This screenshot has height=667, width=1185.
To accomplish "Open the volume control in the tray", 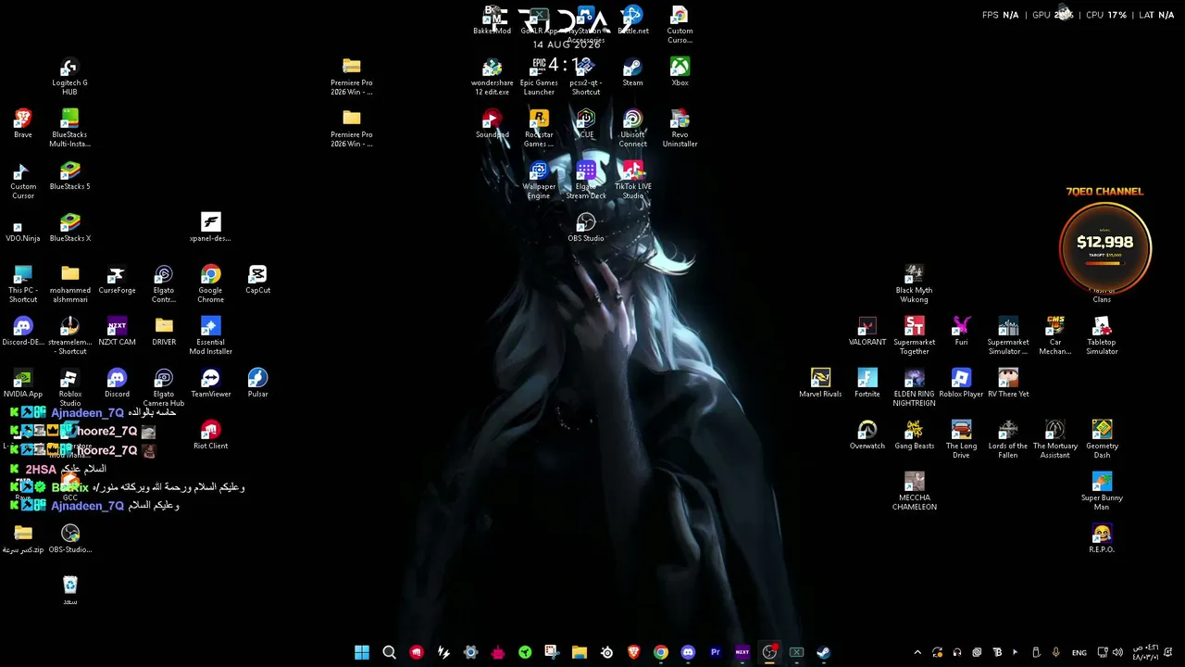I will pyautogui.click(x=1119, y=652).
